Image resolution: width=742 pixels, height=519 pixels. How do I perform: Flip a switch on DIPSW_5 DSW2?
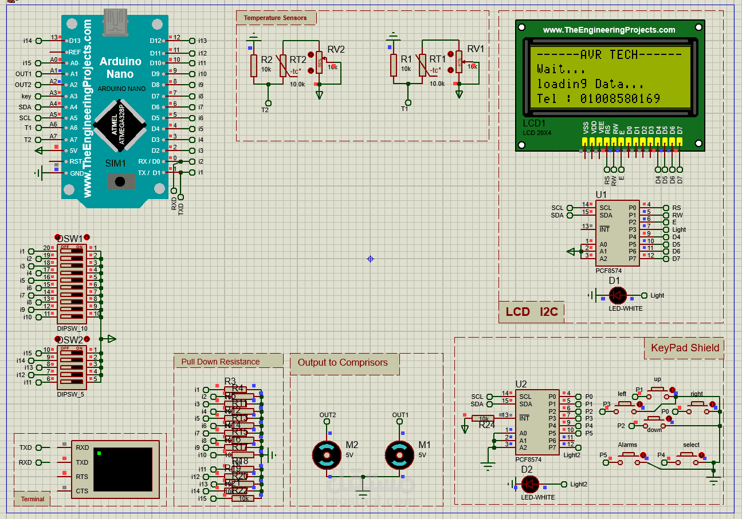[x=72, y=352]
